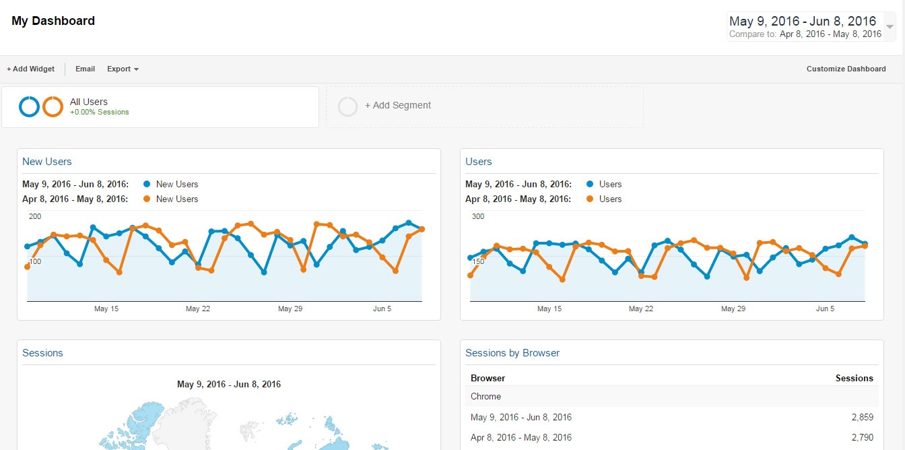Open the Sessions by Browser report
The image size is (905, 450).
512,352
